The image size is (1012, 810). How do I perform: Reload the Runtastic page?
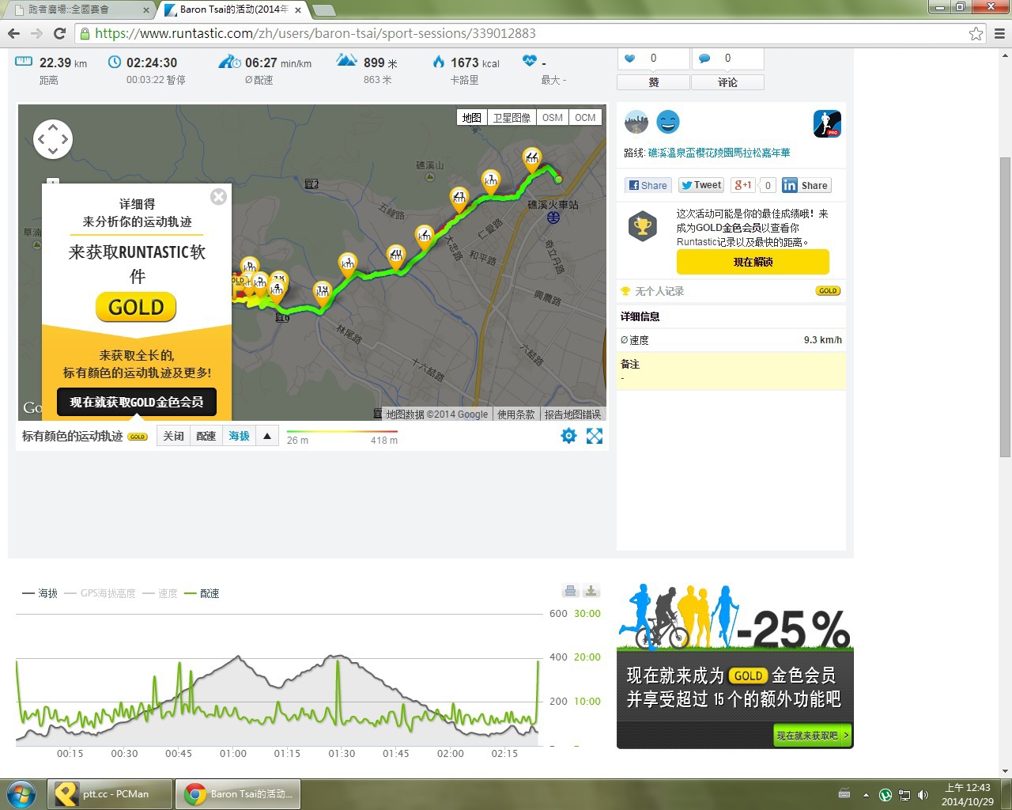click(x=59, y=33)
